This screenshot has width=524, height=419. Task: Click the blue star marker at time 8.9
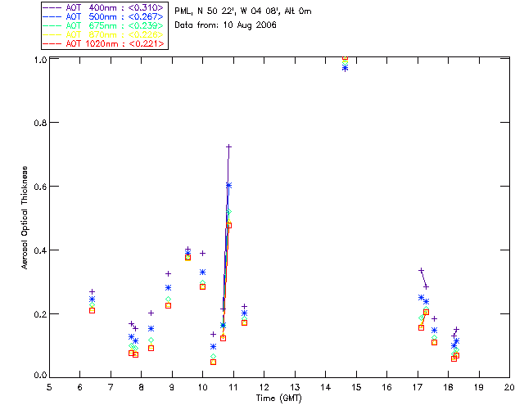point(169,288)
